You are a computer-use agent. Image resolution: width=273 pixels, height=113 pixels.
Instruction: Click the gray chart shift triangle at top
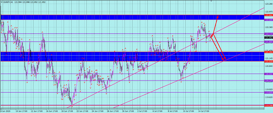coord(211,1)
